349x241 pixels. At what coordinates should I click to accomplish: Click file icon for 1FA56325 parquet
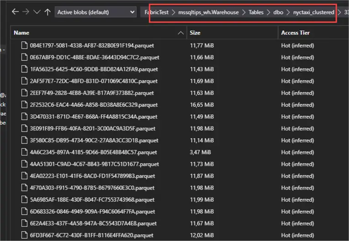[x=24, y=69]
